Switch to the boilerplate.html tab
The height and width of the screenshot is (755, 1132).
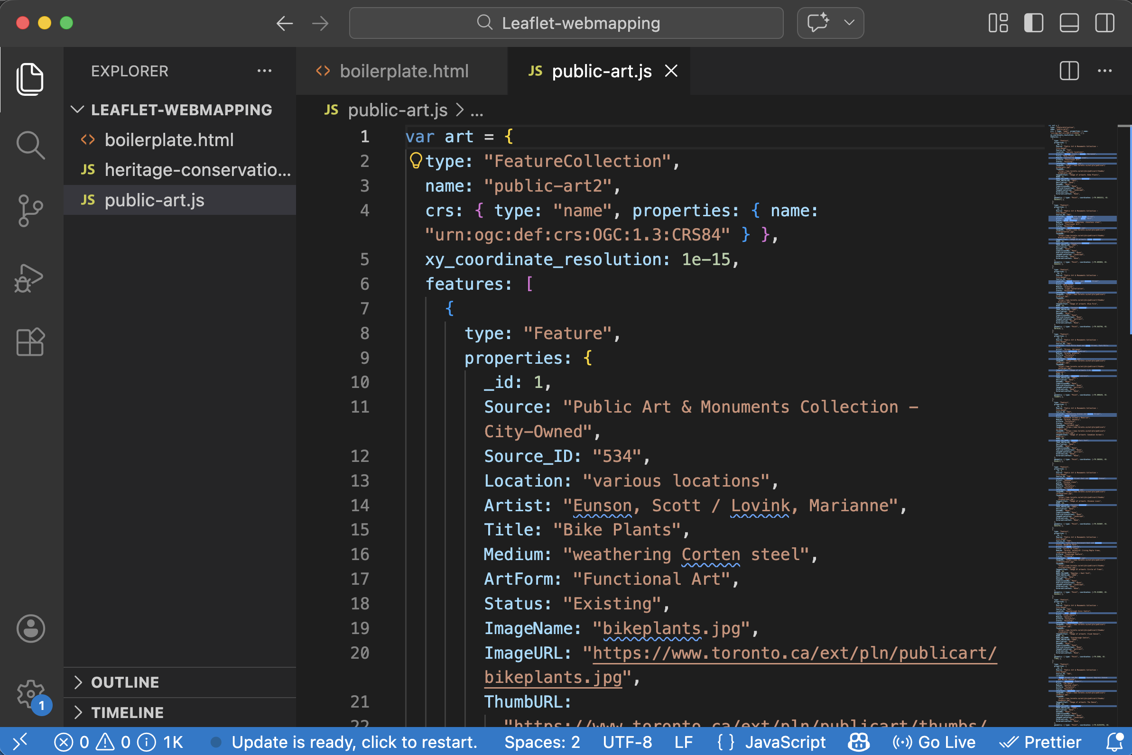click(x=403, y=71)
